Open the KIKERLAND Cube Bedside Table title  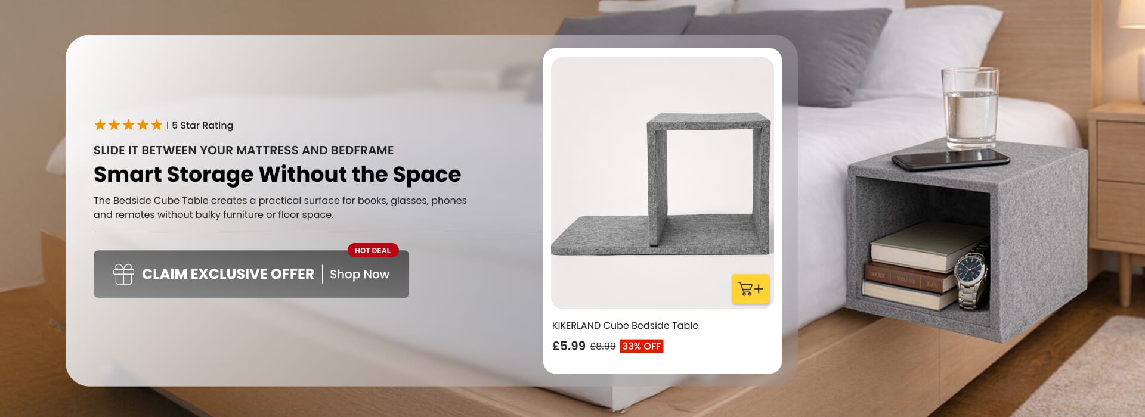[625, 325]
